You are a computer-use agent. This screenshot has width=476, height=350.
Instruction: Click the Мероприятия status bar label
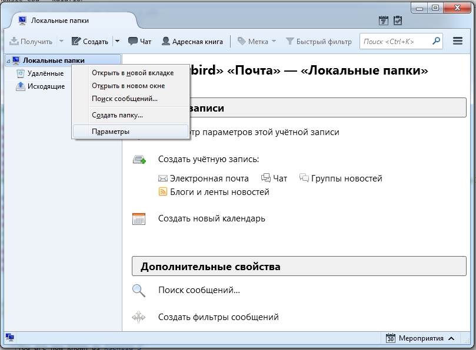[x=421, y=338]
